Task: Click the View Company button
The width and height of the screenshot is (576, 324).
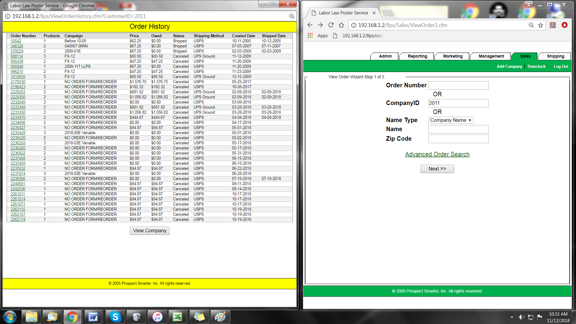Action: (149, 231)
